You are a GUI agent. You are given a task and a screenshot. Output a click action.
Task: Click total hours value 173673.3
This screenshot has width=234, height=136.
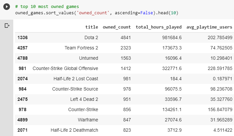point(172,48)
